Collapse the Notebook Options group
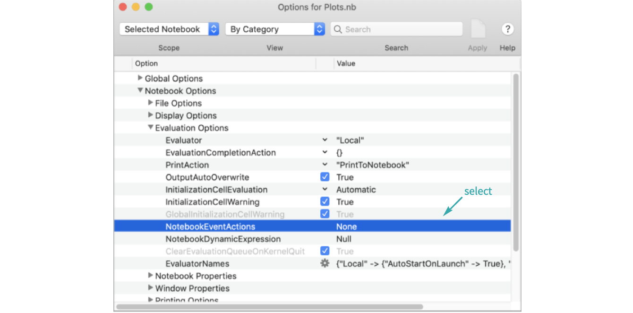The image size is (633, 313). point(140,91)
